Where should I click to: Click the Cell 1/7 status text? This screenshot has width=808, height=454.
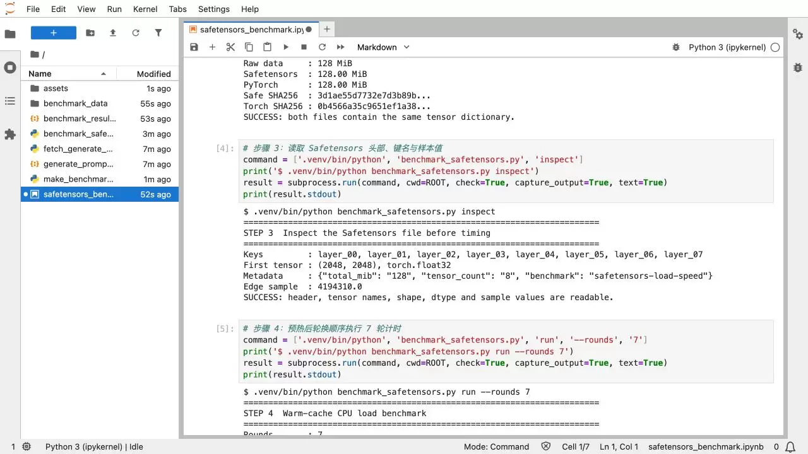click(x=576, y=446)
